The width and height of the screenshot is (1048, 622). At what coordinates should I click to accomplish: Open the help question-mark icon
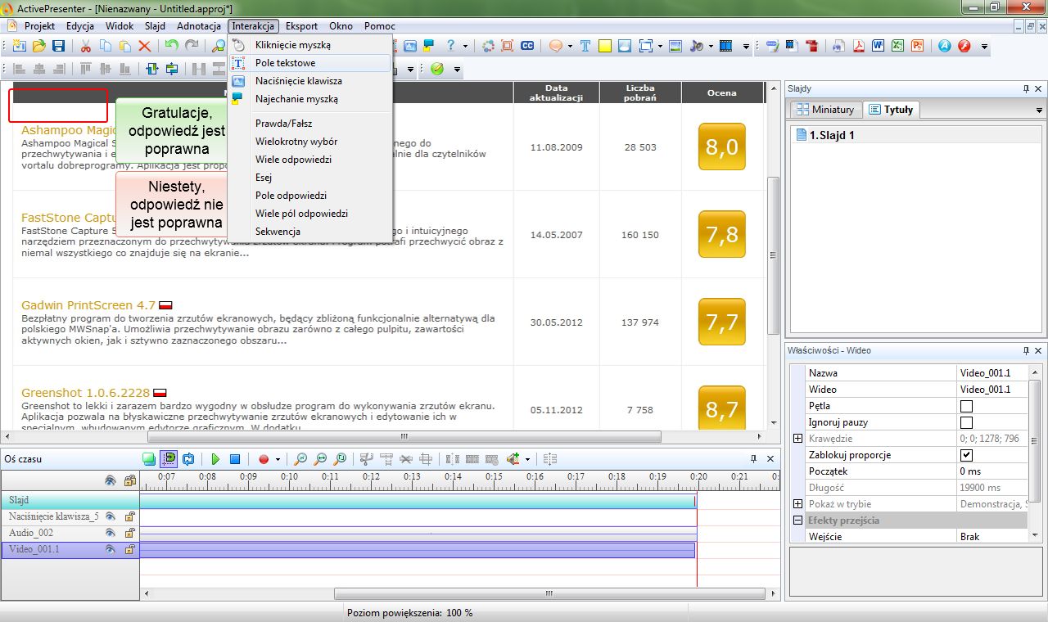451,47
